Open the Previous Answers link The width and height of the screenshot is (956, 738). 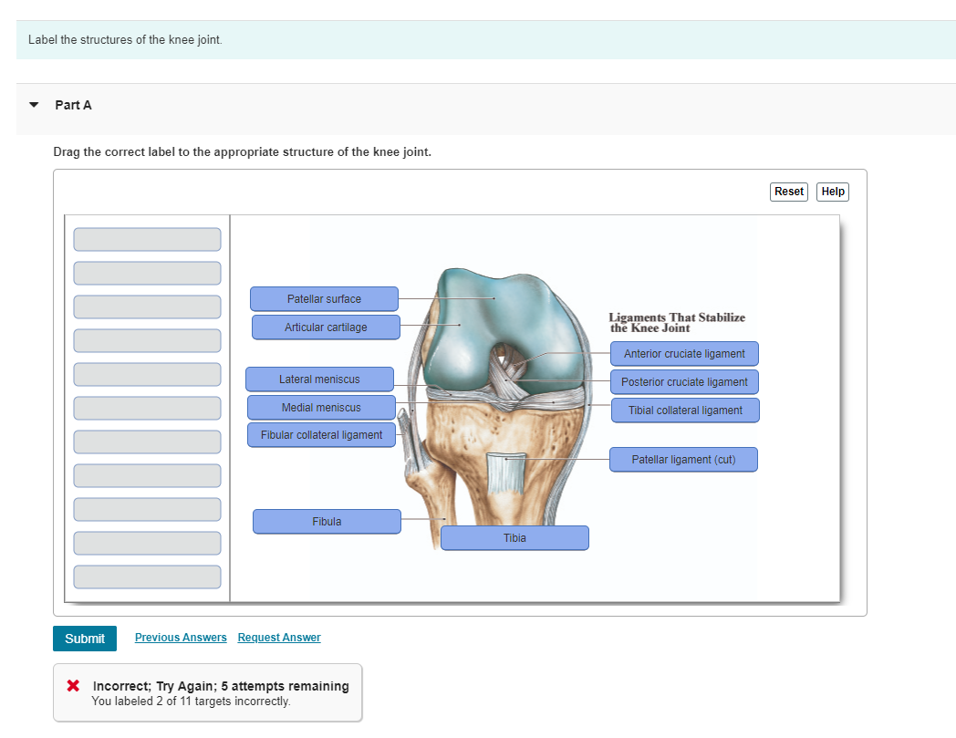(181, 637)
